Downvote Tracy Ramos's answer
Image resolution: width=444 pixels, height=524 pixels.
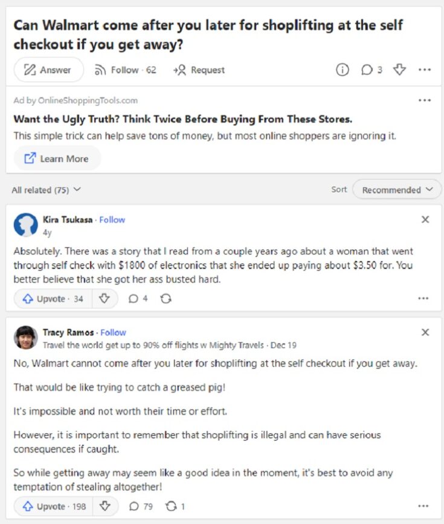pyautogui.click(x=105, y=506)
